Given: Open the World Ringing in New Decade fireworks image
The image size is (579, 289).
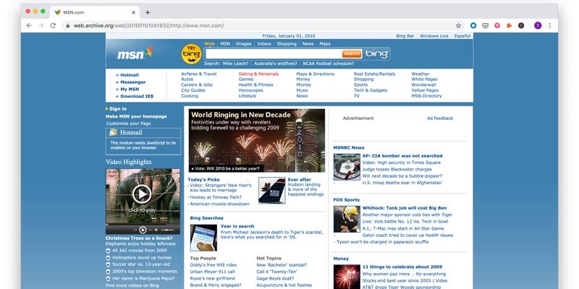Looking at the screenshot, I should [257, 140].
